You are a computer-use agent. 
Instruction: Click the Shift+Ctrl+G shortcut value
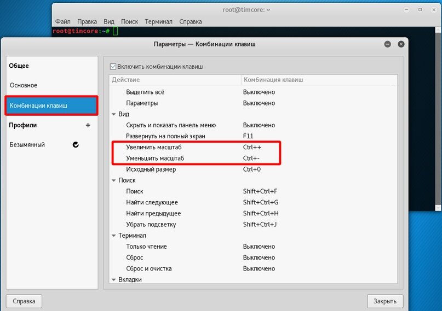click(261, 202)
